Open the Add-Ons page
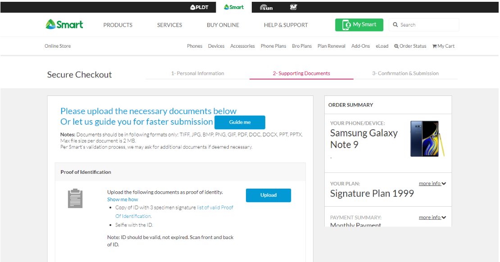 pyautogui.click(x=361, y=46)
